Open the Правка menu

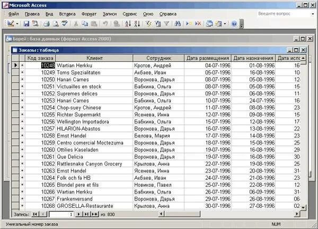[x=32, y=14]
